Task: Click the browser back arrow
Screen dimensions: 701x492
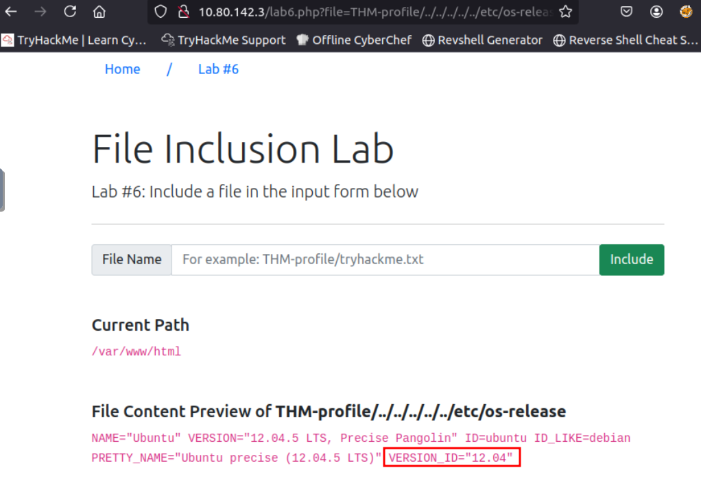Action: [x=10, y=12]
